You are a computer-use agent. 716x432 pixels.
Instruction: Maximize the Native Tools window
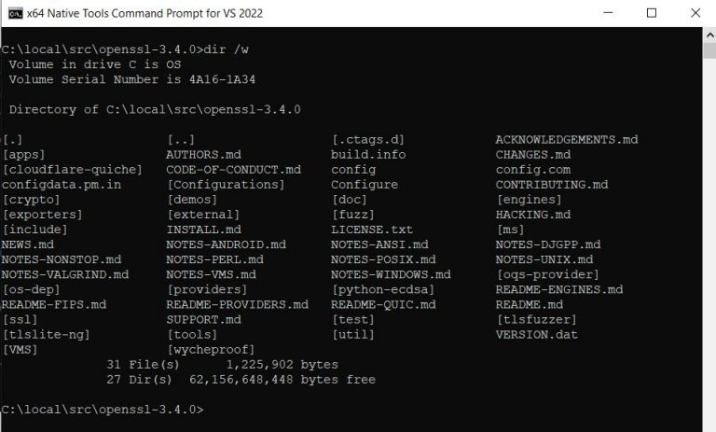[x=652, y=13]
